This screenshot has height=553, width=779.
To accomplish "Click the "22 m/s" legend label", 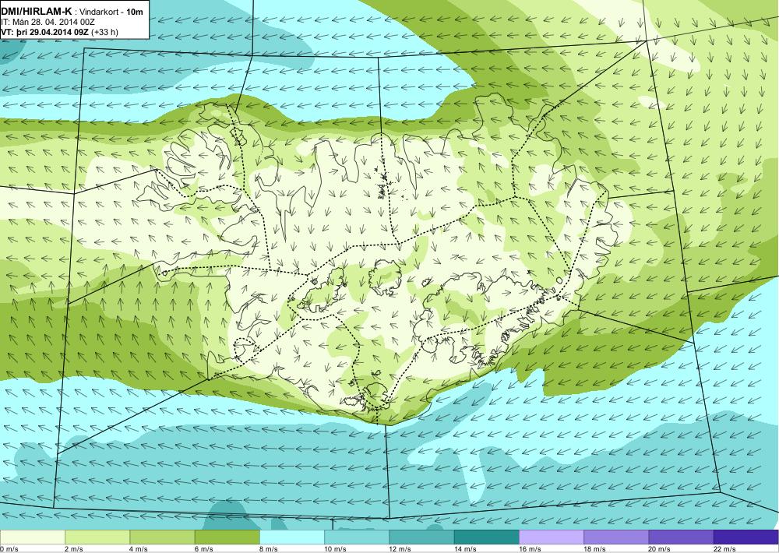I will pos(724,549).
